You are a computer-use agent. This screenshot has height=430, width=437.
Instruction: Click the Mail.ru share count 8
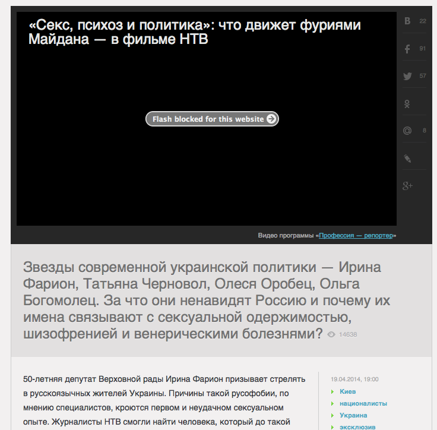pyautogui.click(x=424, y=131)
